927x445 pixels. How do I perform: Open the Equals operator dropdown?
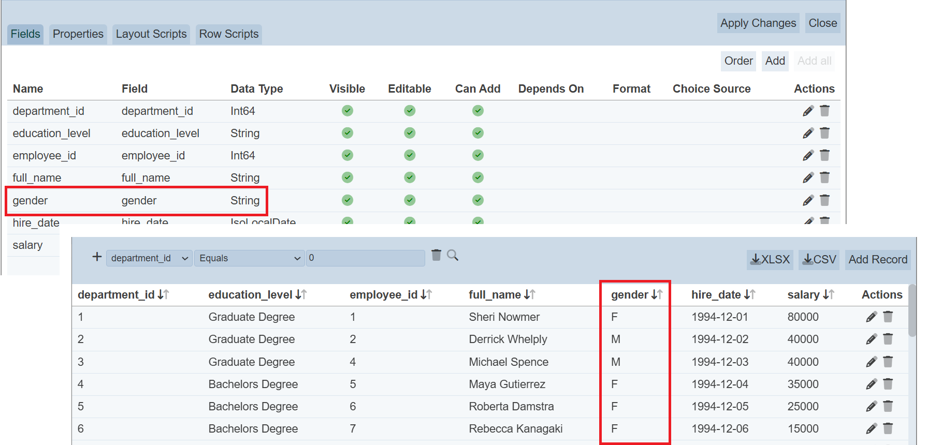coord(250,258)
